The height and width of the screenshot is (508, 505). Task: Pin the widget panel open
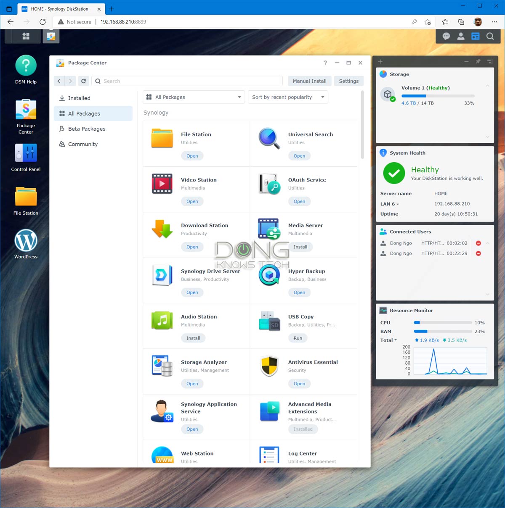[x=478, y=61]
